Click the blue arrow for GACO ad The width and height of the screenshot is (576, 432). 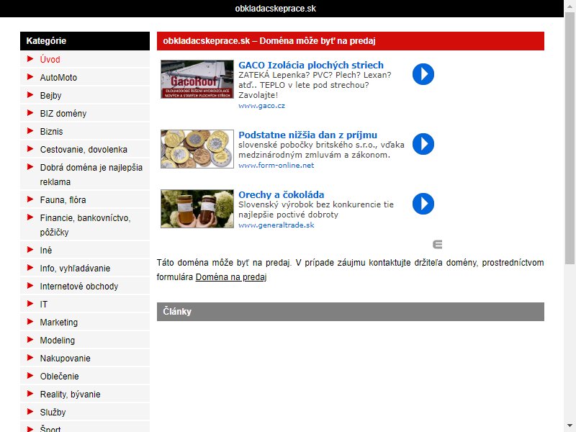pos(423,74)
